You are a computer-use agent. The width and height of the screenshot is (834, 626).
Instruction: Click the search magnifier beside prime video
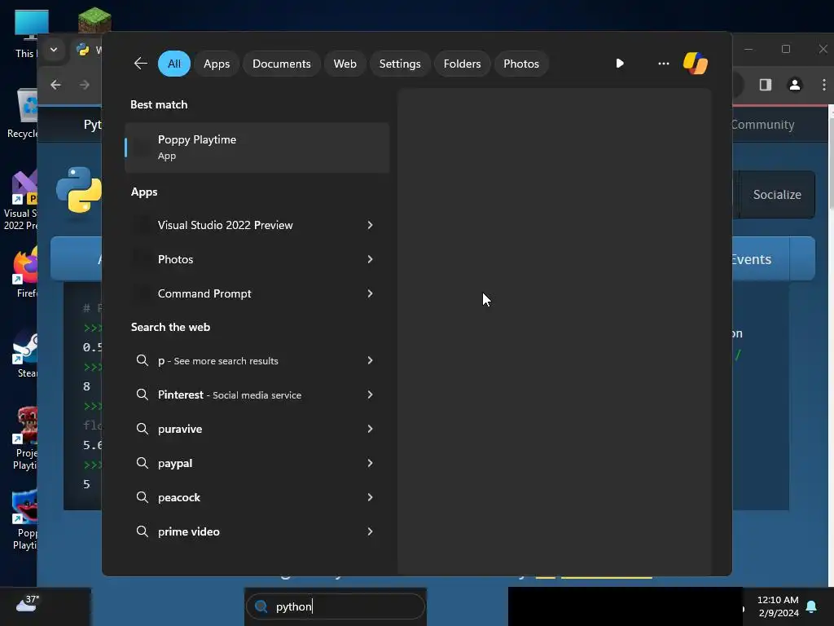(142, 531)
